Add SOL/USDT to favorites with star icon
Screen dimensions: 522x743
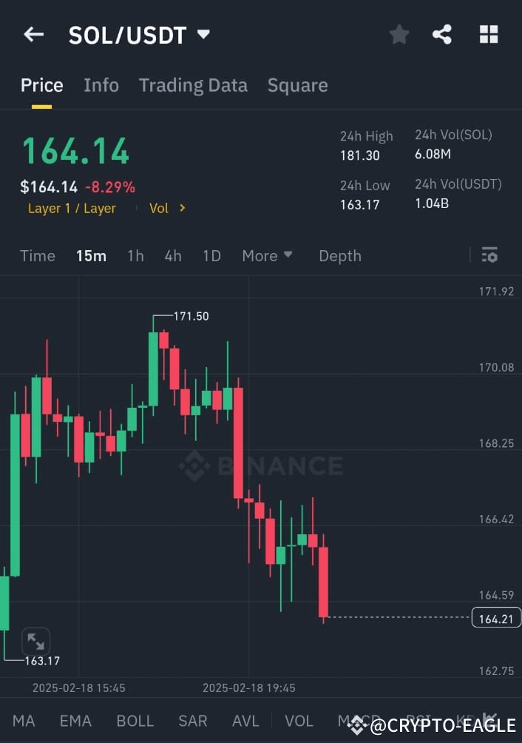click(x=399, y=34)
